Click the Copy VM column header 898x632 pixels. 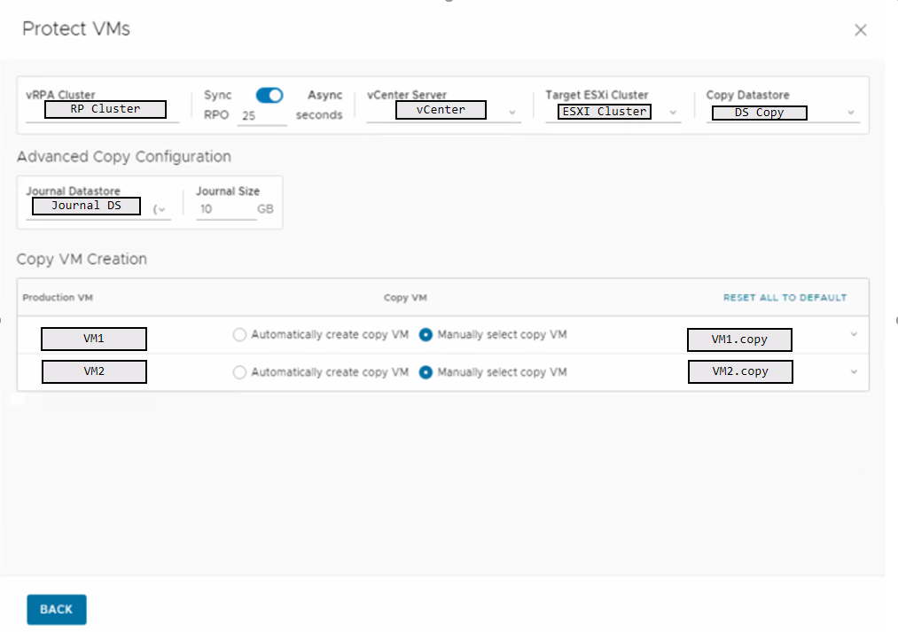405,298
